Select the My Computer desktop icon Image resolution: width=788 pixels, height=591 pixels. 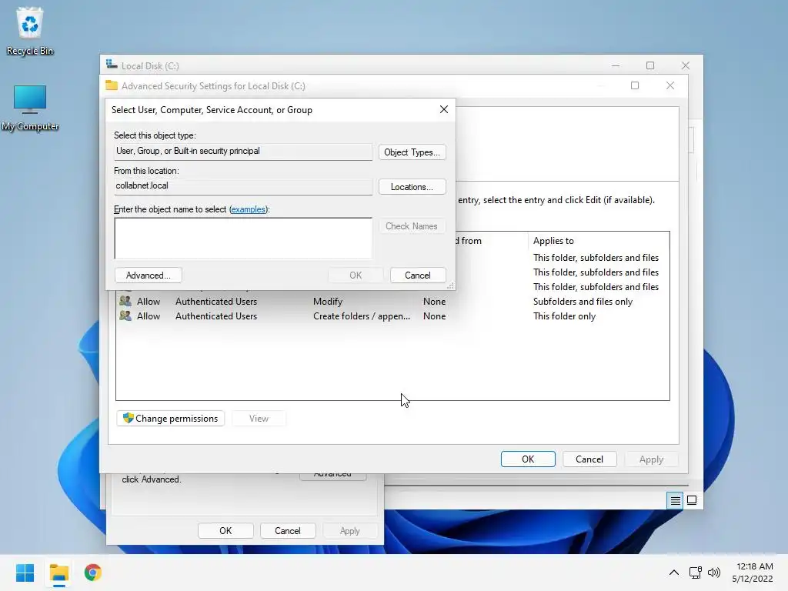pyautogui.click(x=30, y=108)
